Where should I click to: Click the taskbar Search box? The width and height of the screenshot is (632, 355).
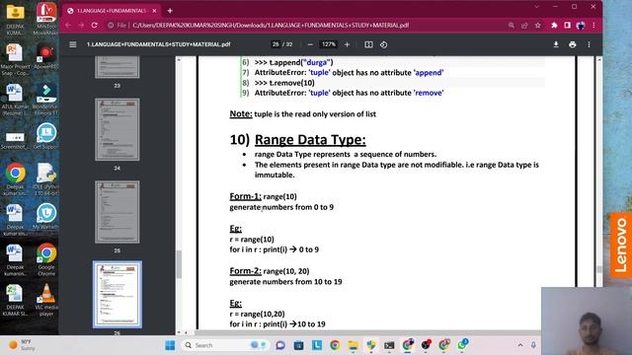(225, 345)
